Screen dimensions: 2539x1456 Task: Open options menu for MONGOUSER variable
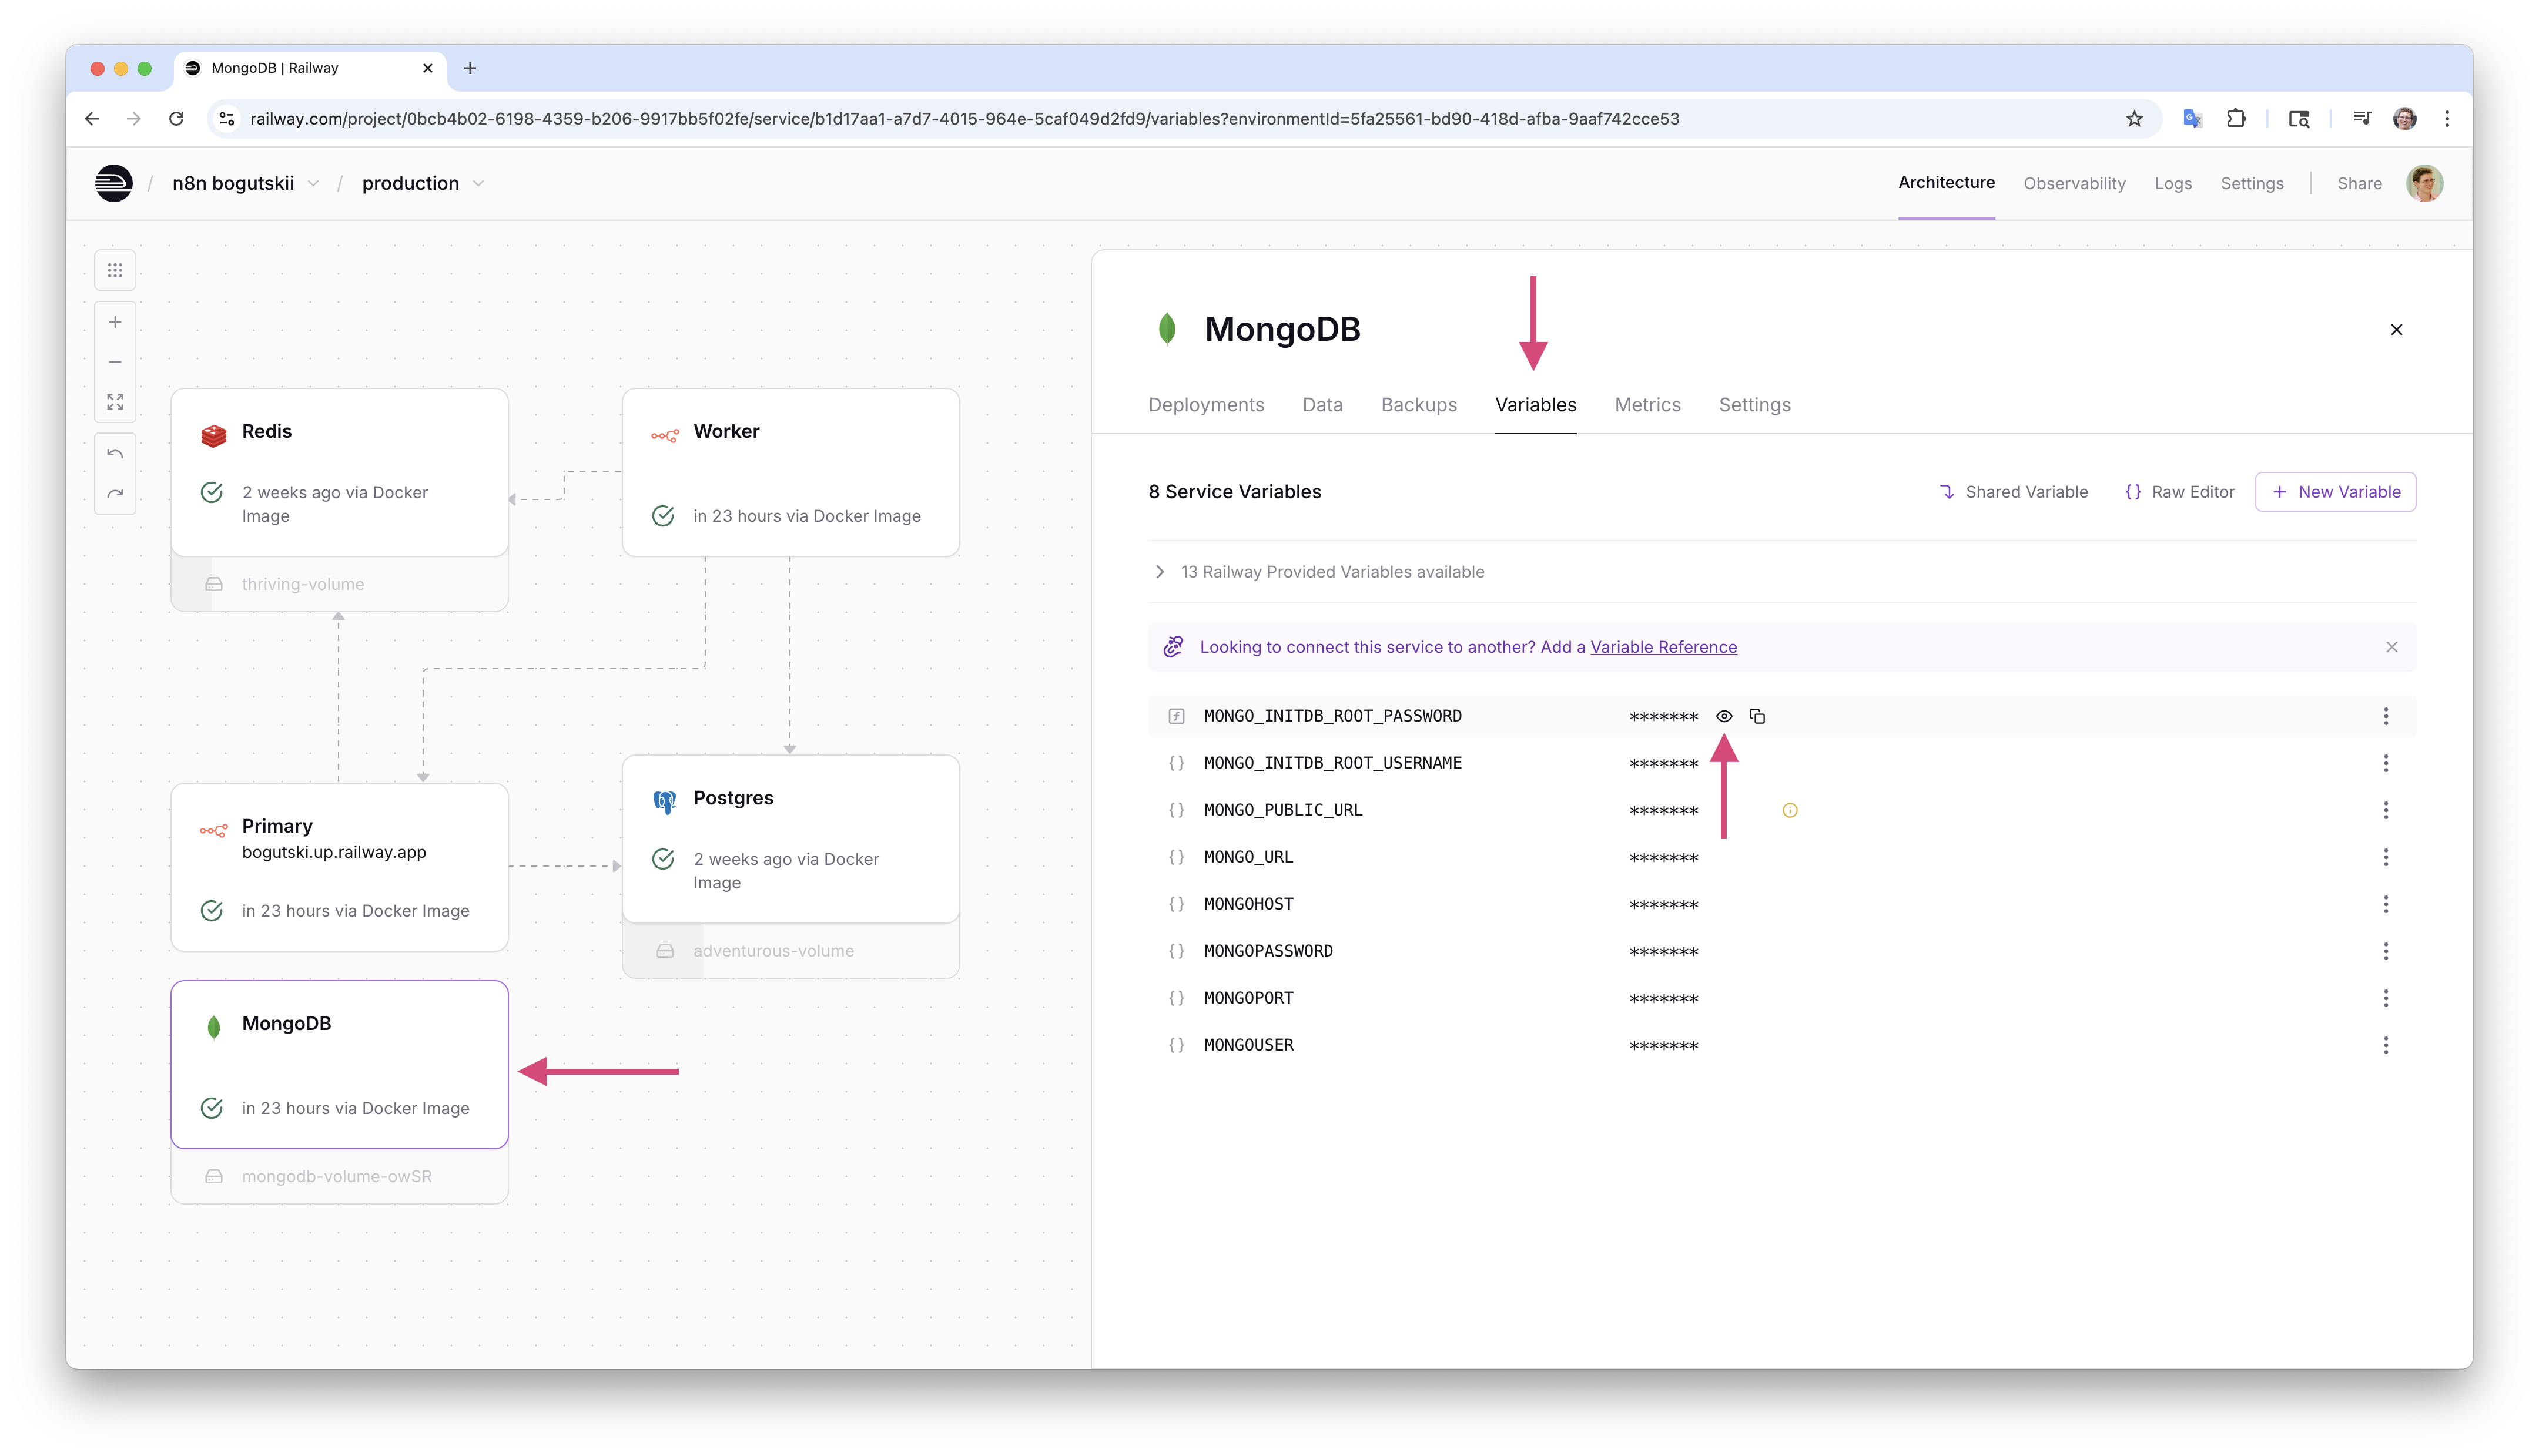[2385, 1045]
